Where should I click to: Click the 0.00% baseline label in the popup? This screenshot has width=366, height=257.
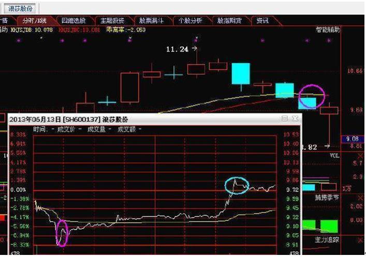pos(18,190)
